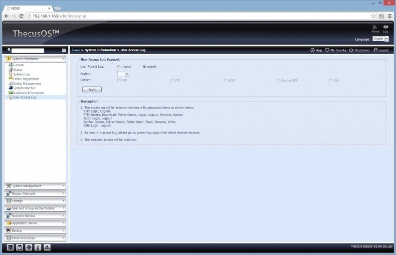Select the Disable radio button
This screenshot has height=255, width=396.
(144, 67)
